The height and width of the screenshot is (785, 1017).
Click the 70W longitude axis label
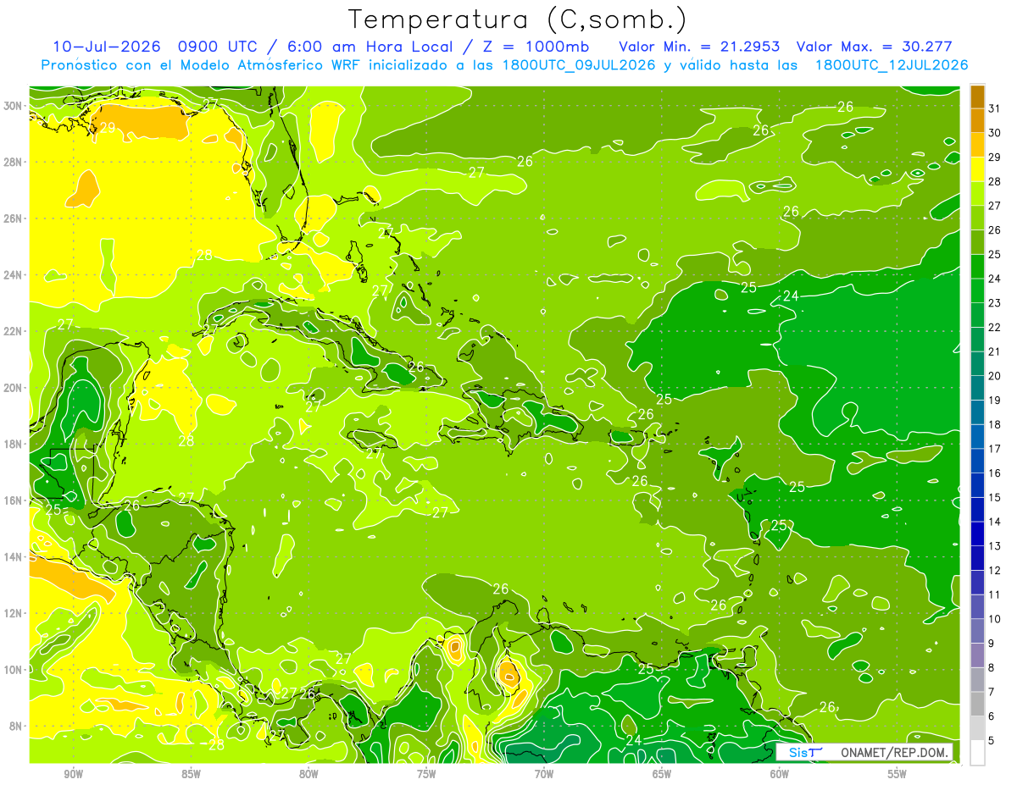[544, 774]
